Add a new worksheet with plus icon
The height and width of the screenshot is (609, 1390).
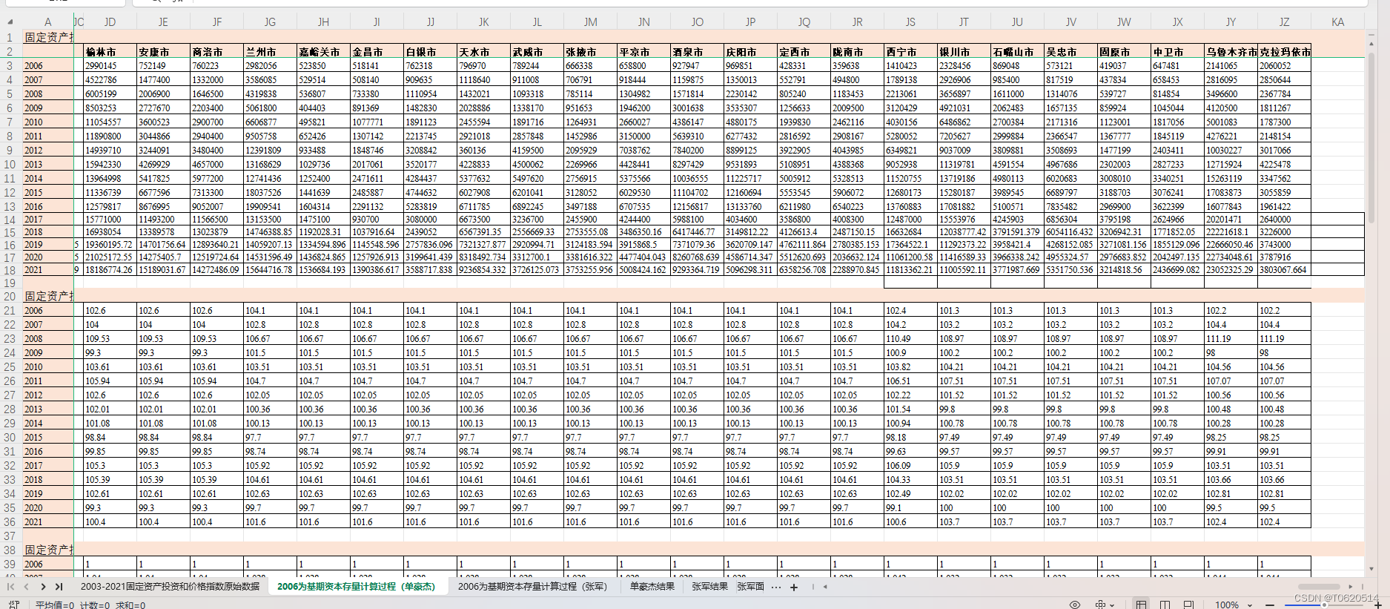[x=794, y=587]
